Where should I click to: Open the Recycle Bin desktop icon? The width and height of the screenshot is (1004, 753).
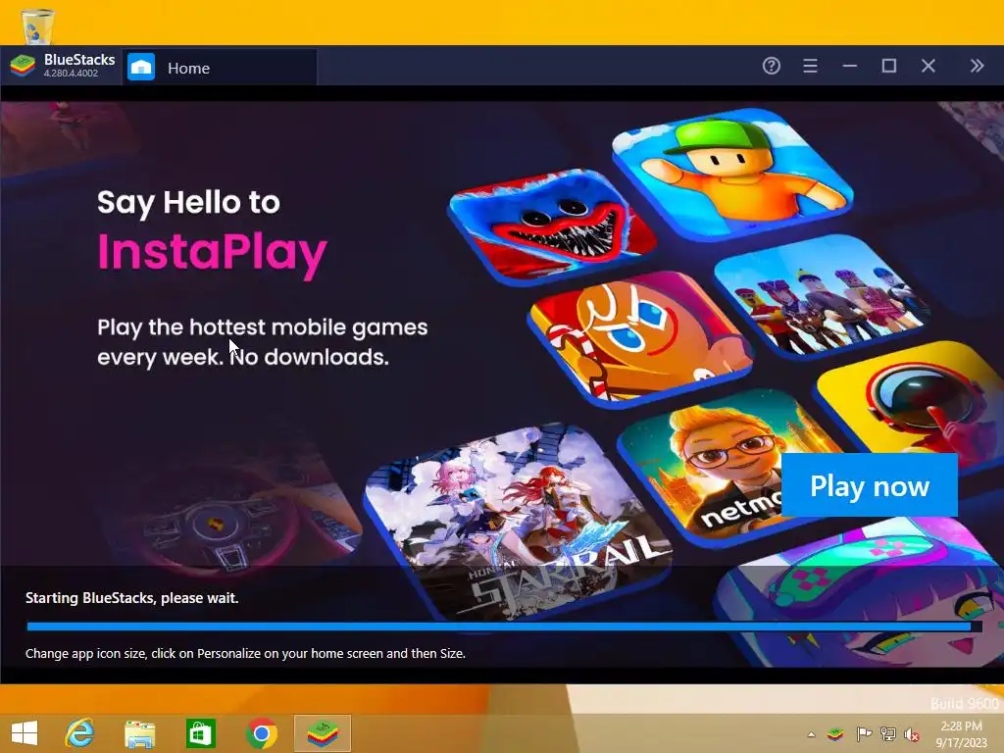click(x=37, y=26)
